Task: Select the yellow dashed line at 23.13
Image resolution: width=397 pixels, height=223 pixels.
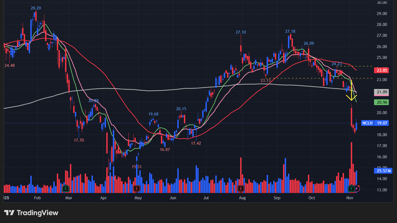Action: coord(314,78)
